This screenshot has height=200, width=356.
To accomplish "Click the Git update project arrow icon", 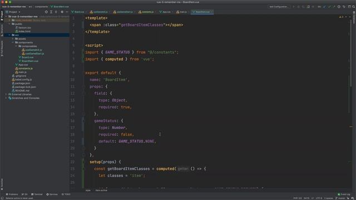I will (324, 7).
